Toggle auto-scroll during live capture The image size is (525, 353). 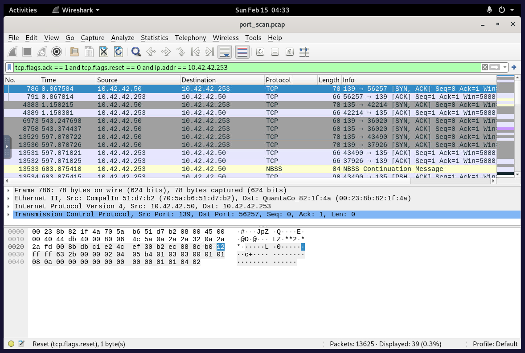pyautogui.click(x=224, y=52)
